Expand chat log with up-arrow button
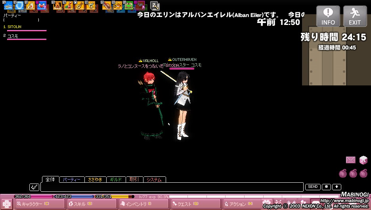 [337, 187]
